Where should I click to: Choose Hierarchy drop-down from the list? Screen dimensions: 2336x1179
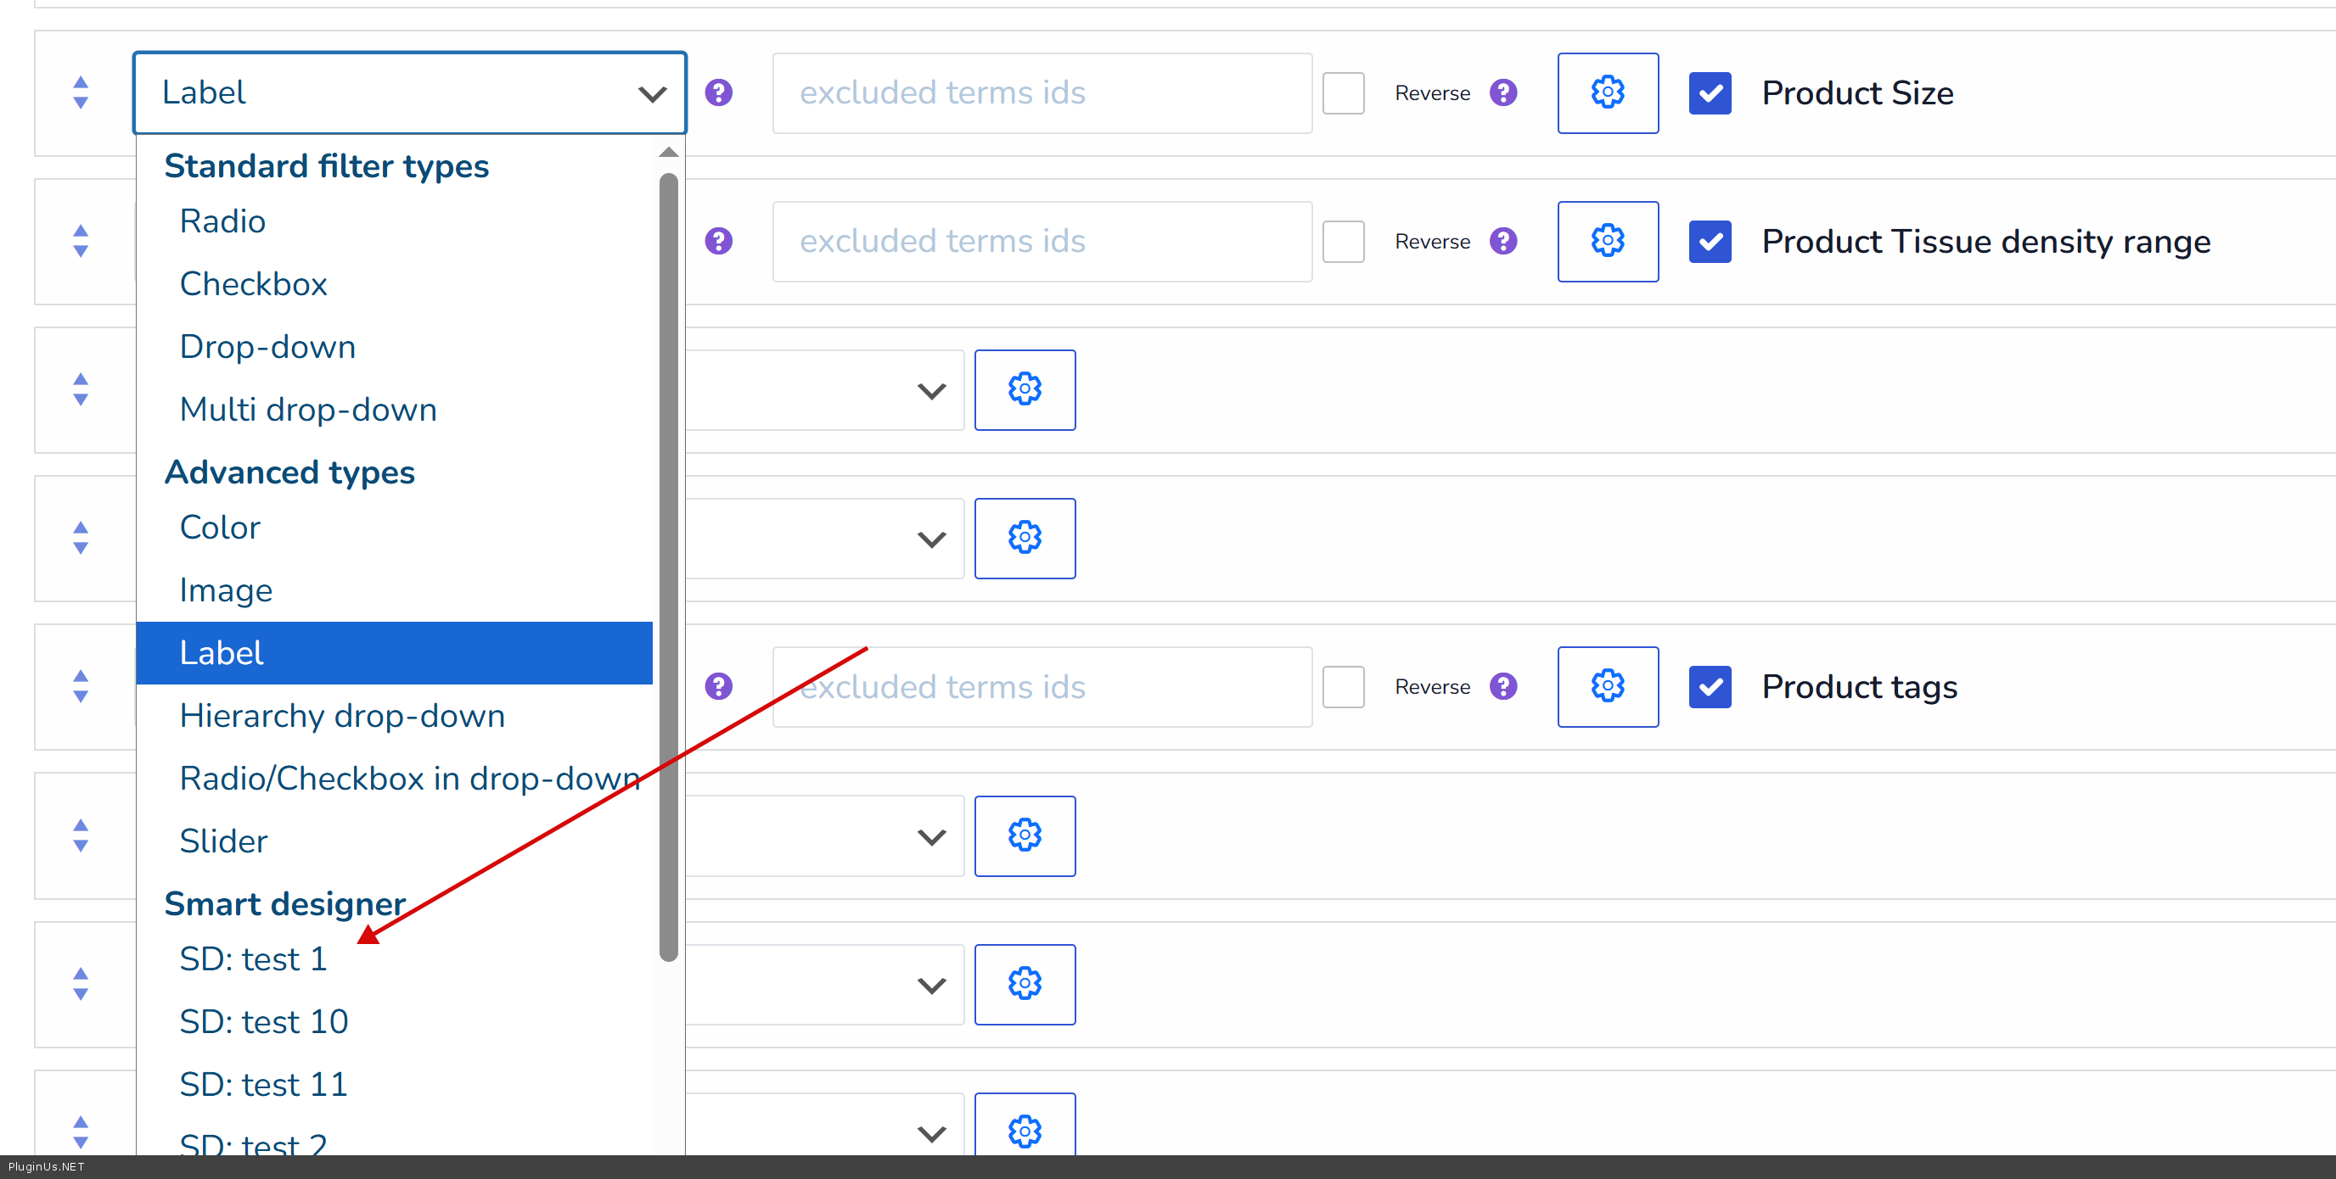(x=342, y=715)
